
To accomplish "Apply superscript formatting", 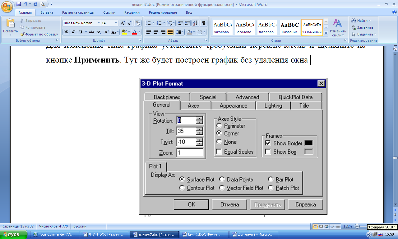I will (106, 32).
